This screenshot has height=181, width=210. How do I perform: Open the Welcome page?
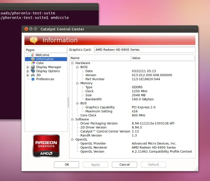[x=42, y=55]
